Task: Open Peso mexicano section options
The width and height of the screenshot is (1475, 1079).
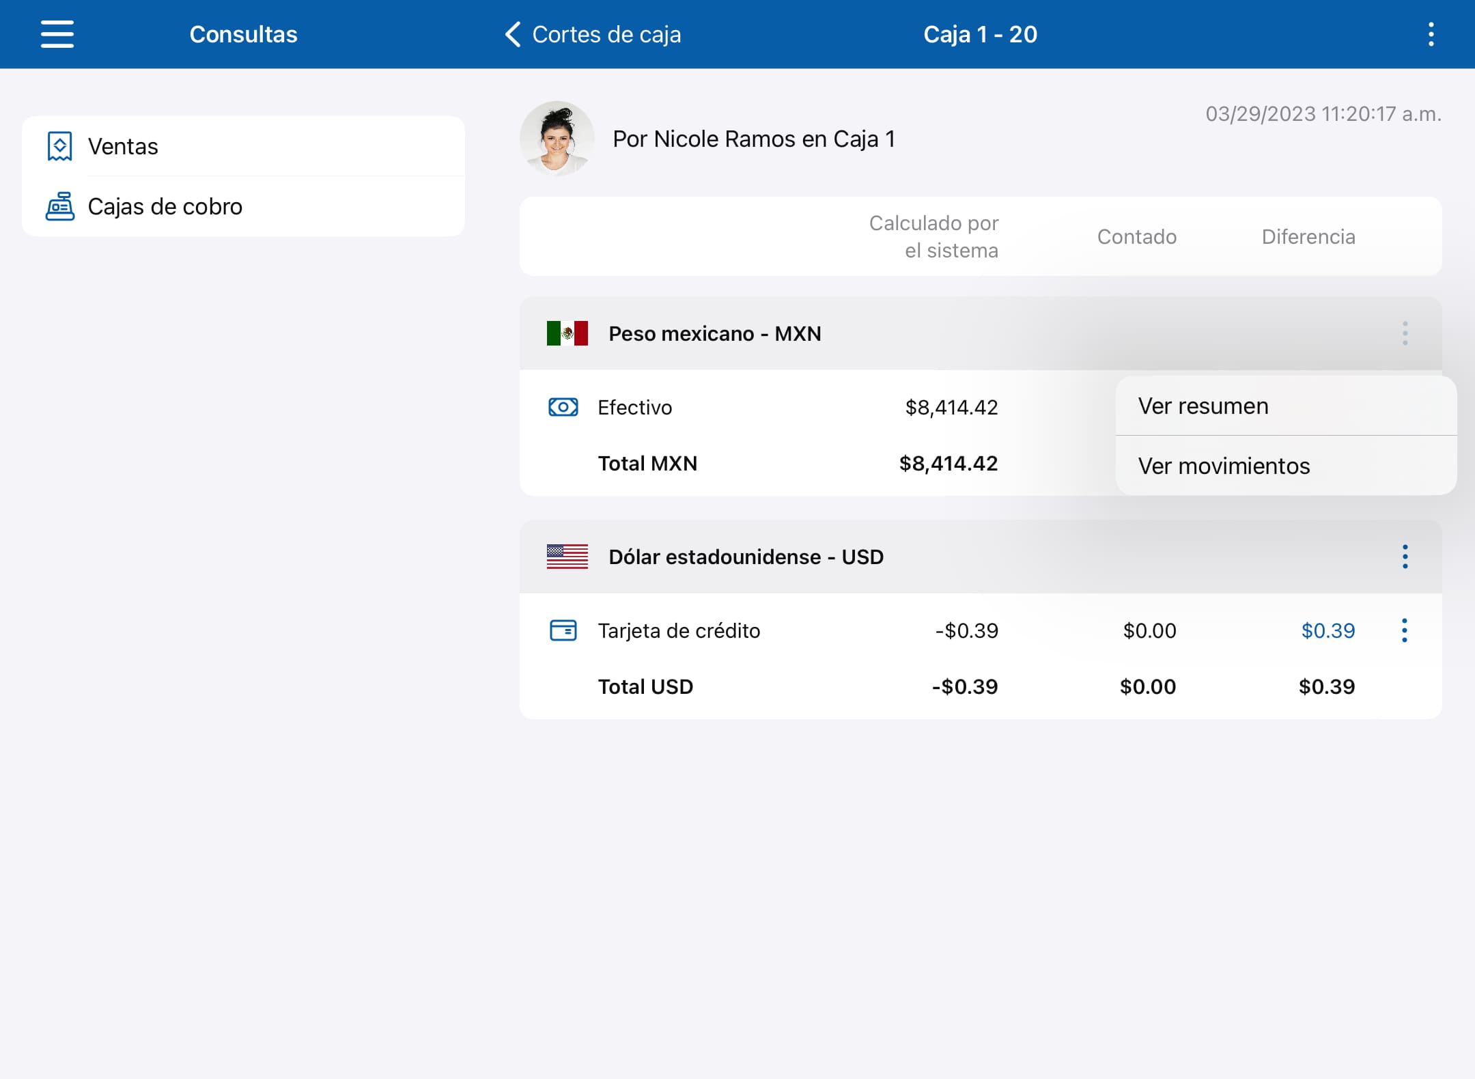Action: point(1405,333)
